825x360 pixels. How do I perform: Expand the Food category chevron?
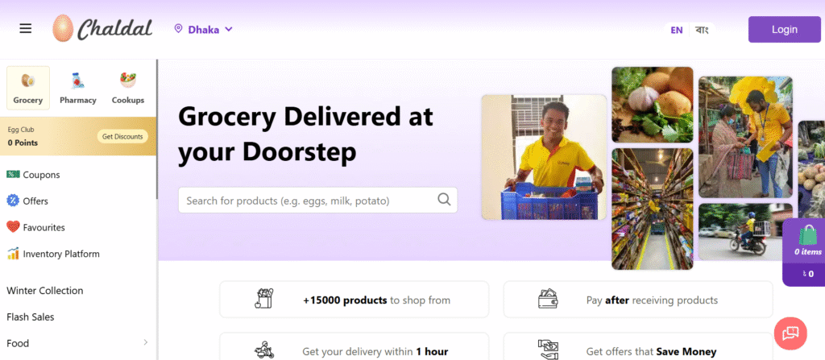146,342
